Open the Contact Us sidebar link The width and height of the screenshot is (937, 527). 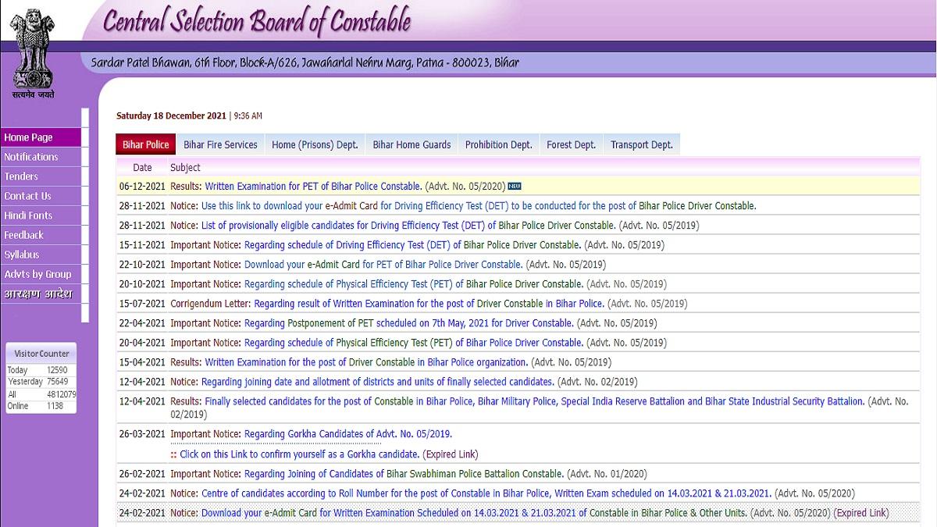point(40,196)
